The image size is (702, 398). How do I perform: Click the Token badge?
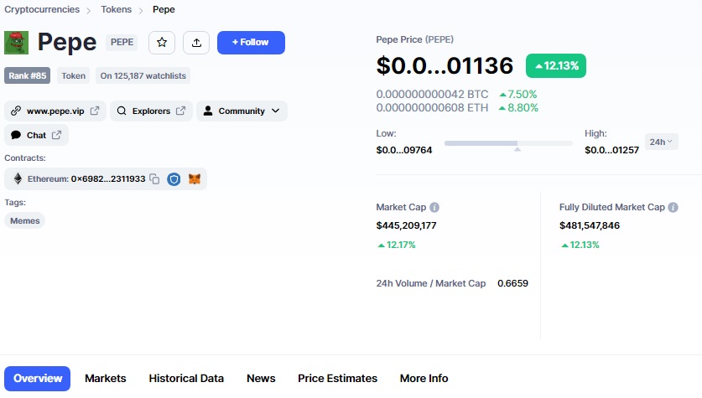(x=74, y=75)
